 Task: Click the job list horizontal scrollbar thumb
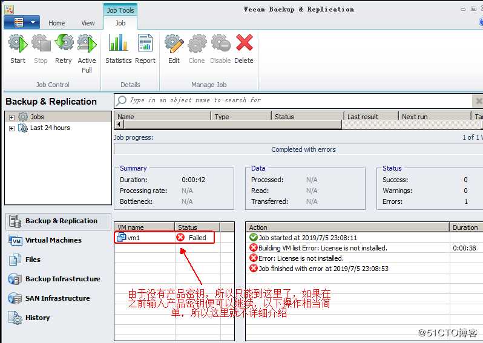pos(232,125)
